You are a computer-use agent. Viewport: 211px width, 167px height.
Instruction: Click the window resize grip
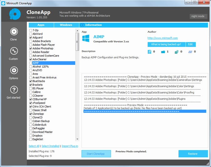208,164
